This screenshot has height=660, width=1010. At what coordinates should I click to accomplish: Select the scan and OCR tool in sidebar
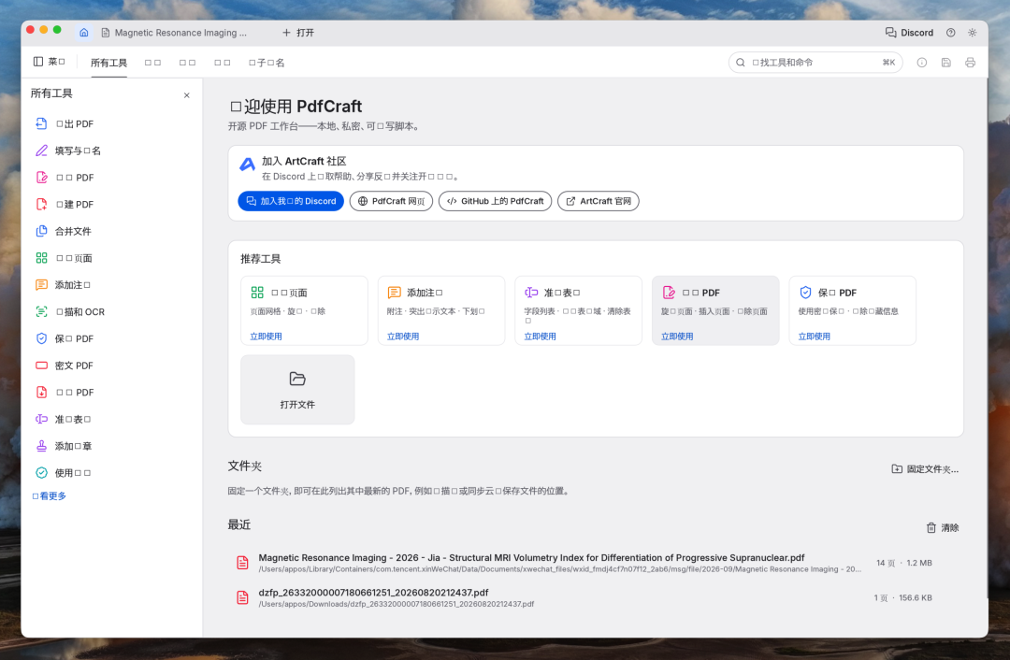click(x=113, y=311)
